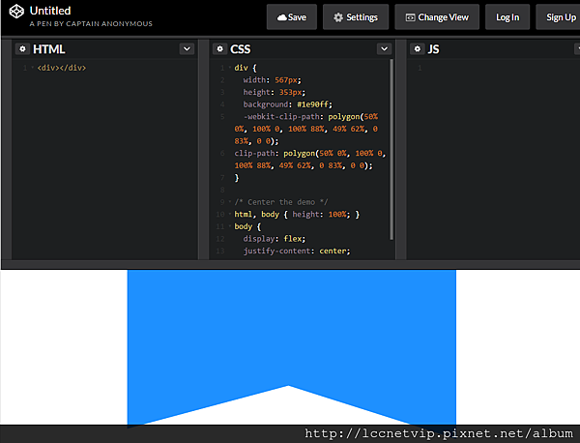Click the background: #1e90ff line
Viewport: 580px width, 443px height.
pos(287,104)
